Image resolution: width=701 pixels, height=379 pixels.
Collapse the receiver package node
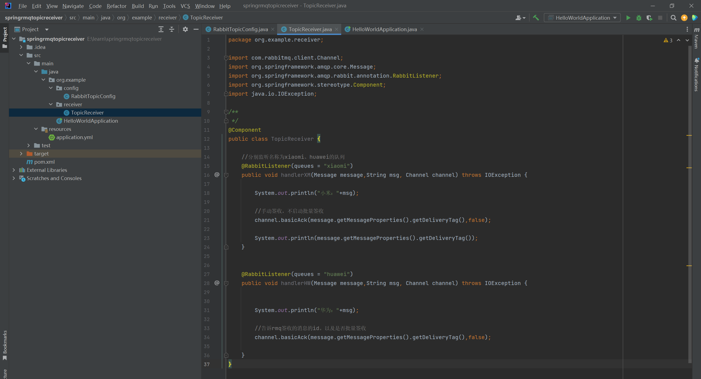(x=51, y=104)
